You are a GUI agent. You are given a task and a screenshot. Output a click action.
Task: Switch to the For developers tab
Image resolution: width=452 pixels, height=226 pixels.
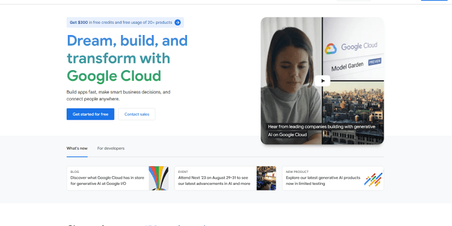click(x=111, y=149)
